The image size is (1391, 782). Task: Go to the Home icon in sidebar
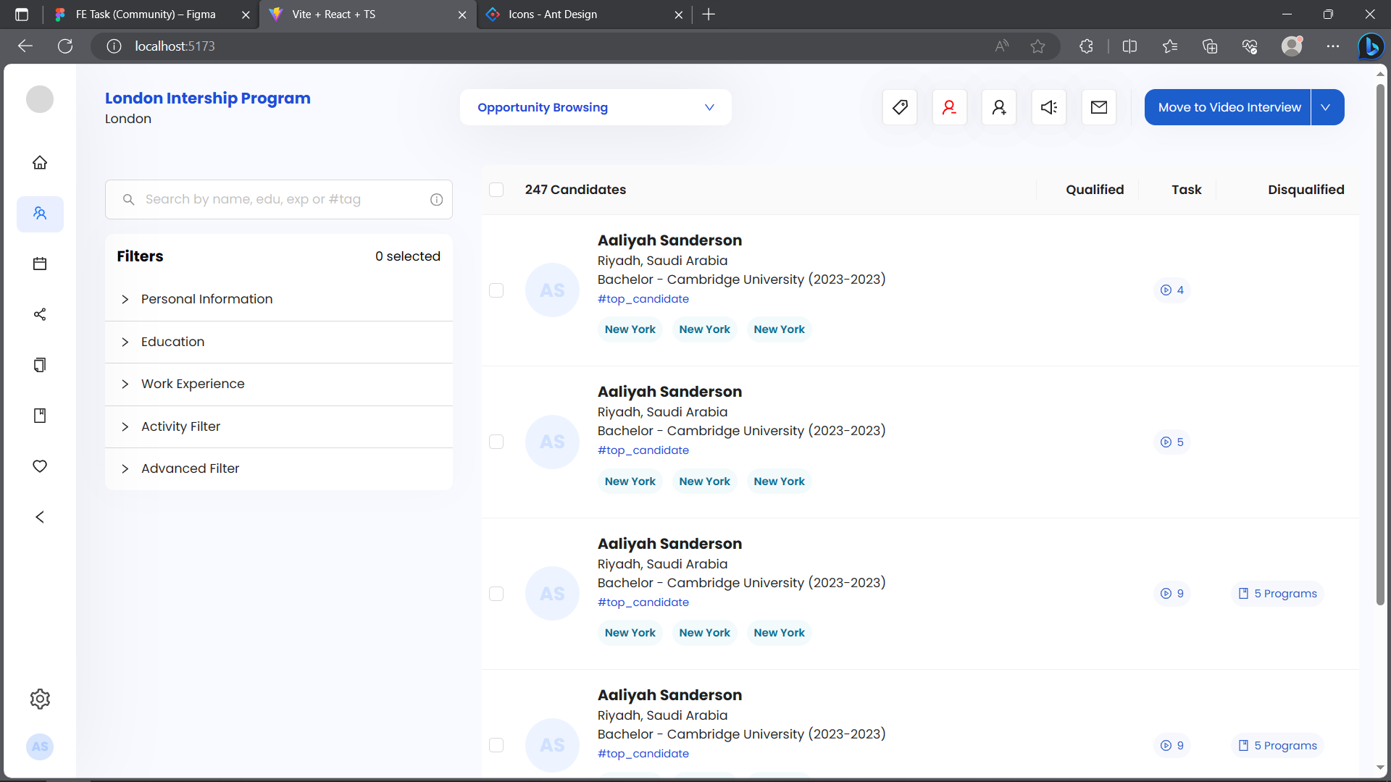pos(40,162)
